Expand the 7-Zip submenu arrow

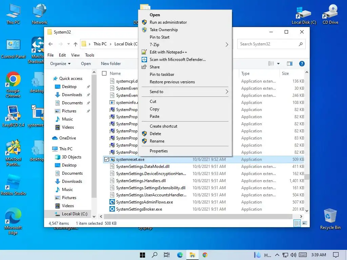[227, 45]
